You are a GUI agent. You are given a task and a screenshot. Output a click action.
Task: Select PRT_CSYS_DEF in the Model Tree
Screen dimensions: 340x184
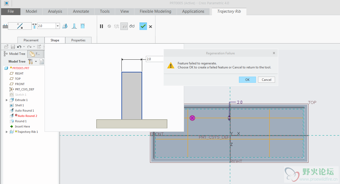click(24, 89)
